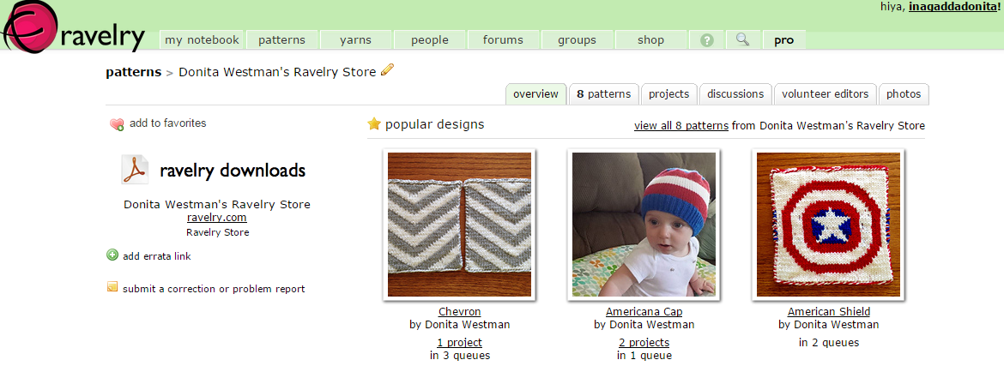Click the yellow note correction report icon
Viewport: 1004px width, 372px height.
click(x=112, y=288)
